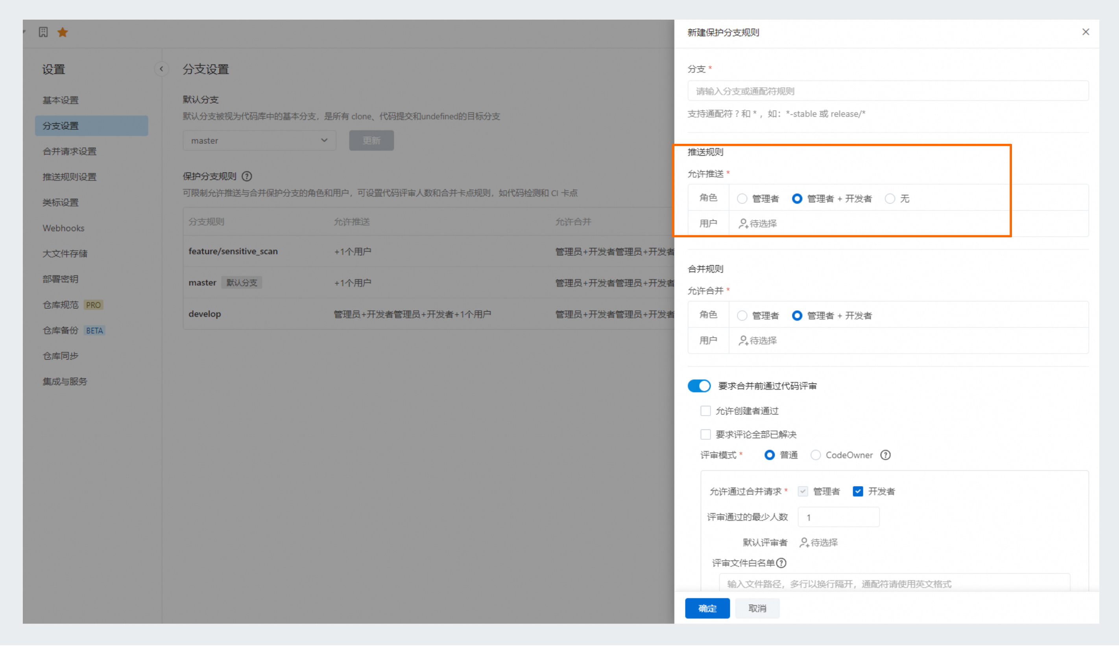Select 管理者 radio under 允许推送

coord(742,198)
